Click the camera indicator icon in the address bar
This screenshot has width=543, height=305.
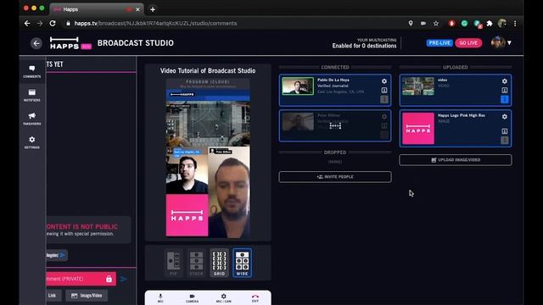coord(423,23)
